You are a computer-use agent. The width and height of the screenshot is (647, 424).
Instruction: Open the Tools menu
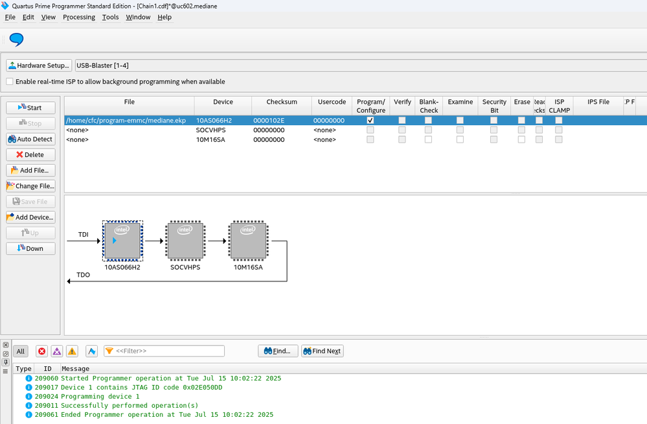[x=111, y=18]
